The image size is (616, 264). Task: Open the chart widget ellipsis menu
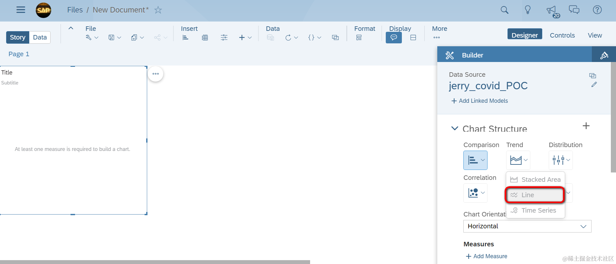156,74
